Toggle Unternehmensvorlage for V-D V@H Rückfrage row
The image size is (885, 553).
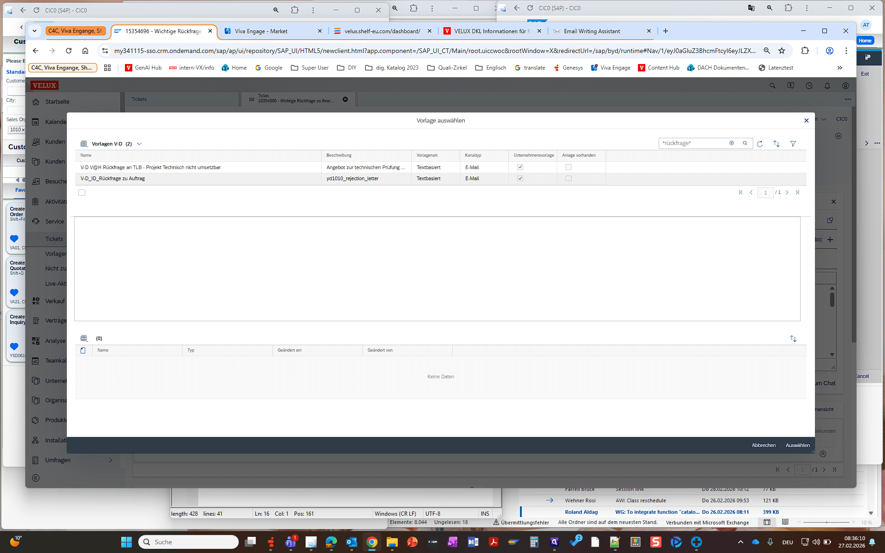[x=520, y=167]
